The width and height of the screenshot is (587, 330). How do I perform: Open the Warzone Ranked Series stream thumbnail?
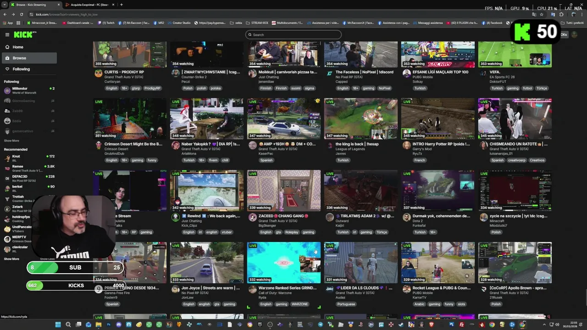[284, 262]
